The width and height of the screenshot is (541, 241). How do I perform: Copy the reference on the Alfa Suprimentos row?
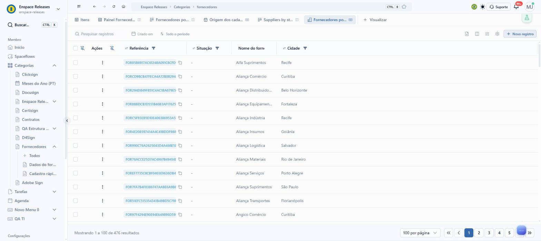tap(180, 62)
